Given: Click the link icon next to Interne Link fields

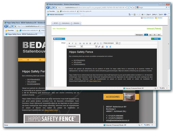Looking at the screenshot, I should click(x=99, y=47).
